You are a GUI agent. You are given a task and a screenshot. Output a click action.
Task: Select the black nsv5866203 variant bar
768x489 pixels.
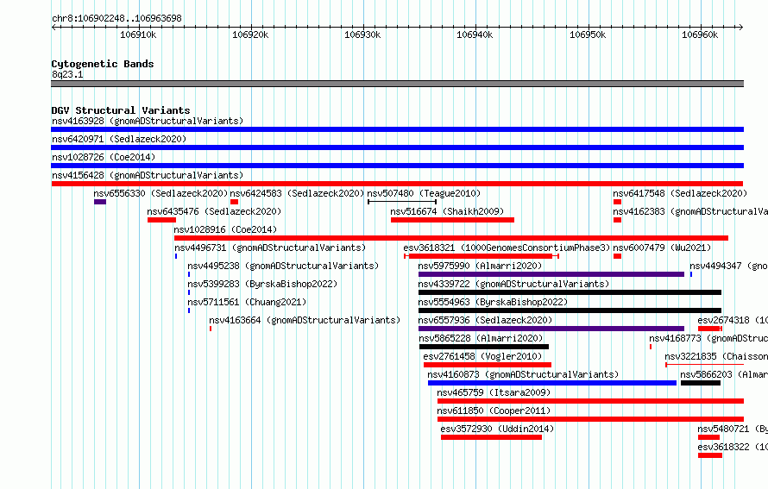pyautogui.click(x=701, y=383)
